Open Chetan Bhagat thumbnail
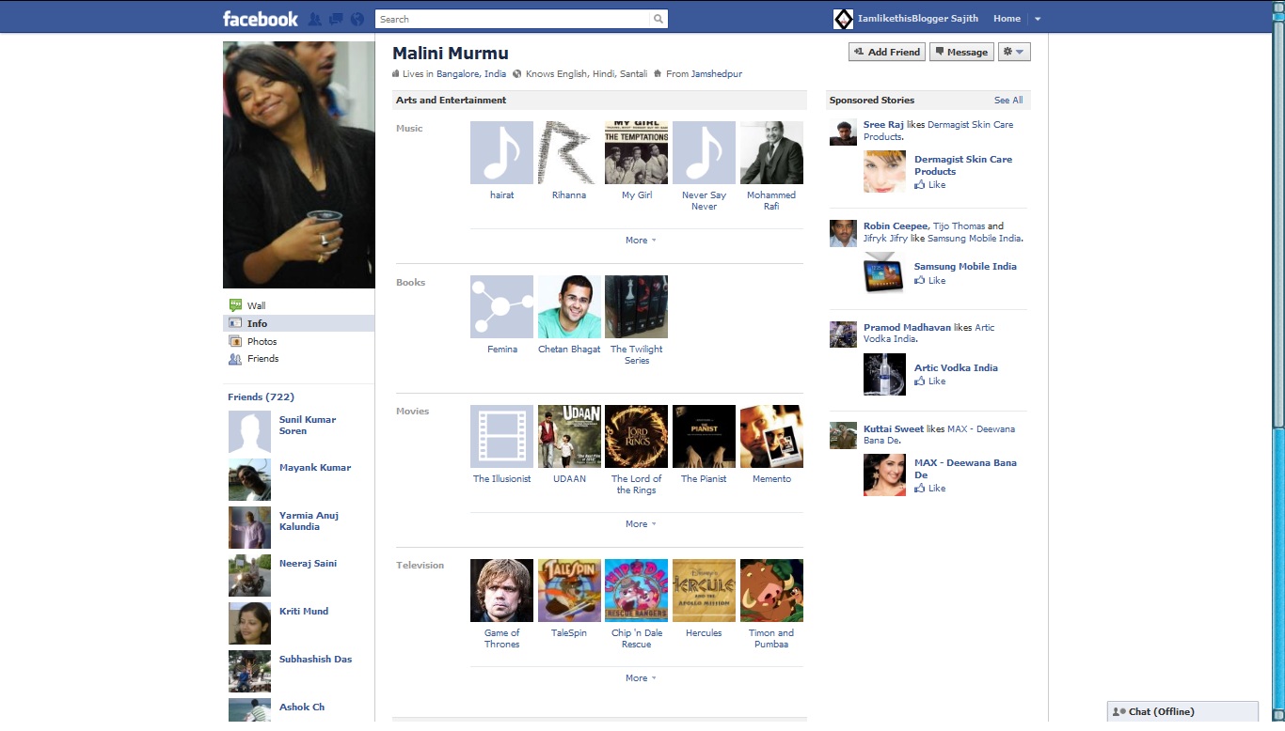The width and height of the screenshot is (1285, 731). [569, 306]
